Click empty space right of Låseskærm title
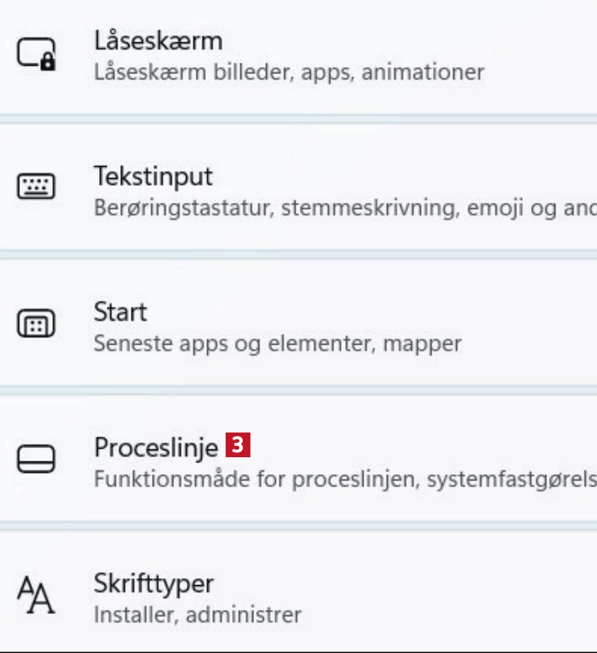The image size is (597, 653). point(424,41)
